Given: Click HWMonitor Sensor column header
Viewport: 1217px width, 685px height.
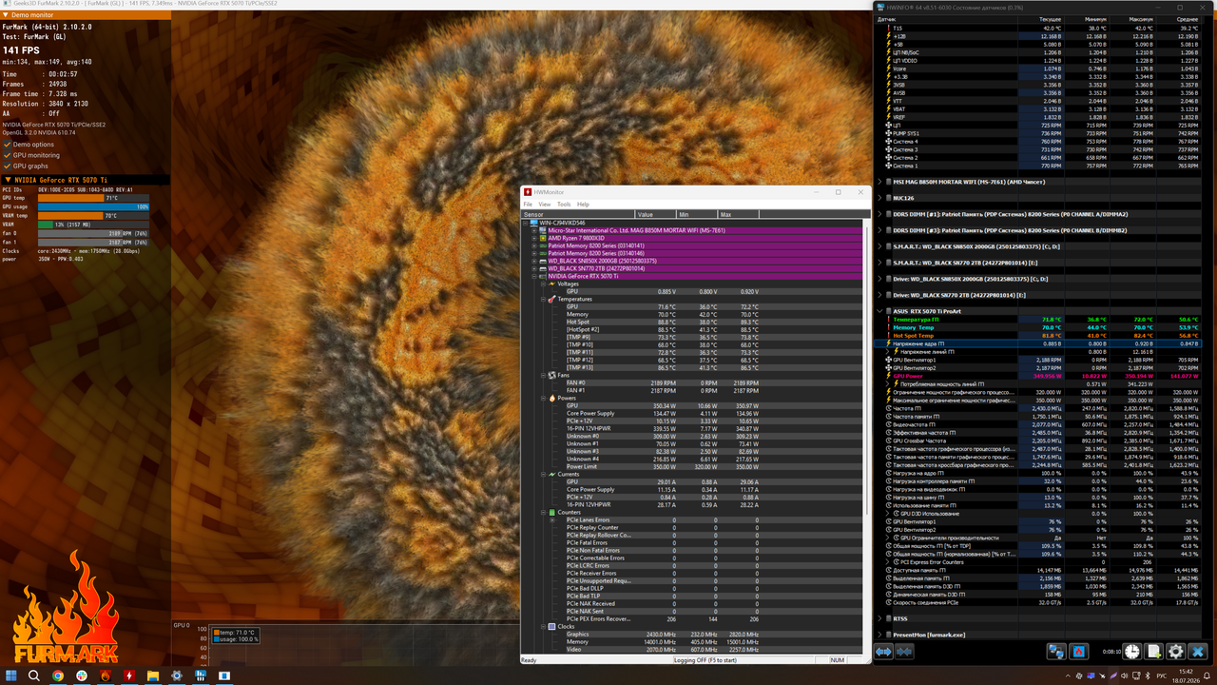Looking at the screenshot, I should (x=577, y=215).
